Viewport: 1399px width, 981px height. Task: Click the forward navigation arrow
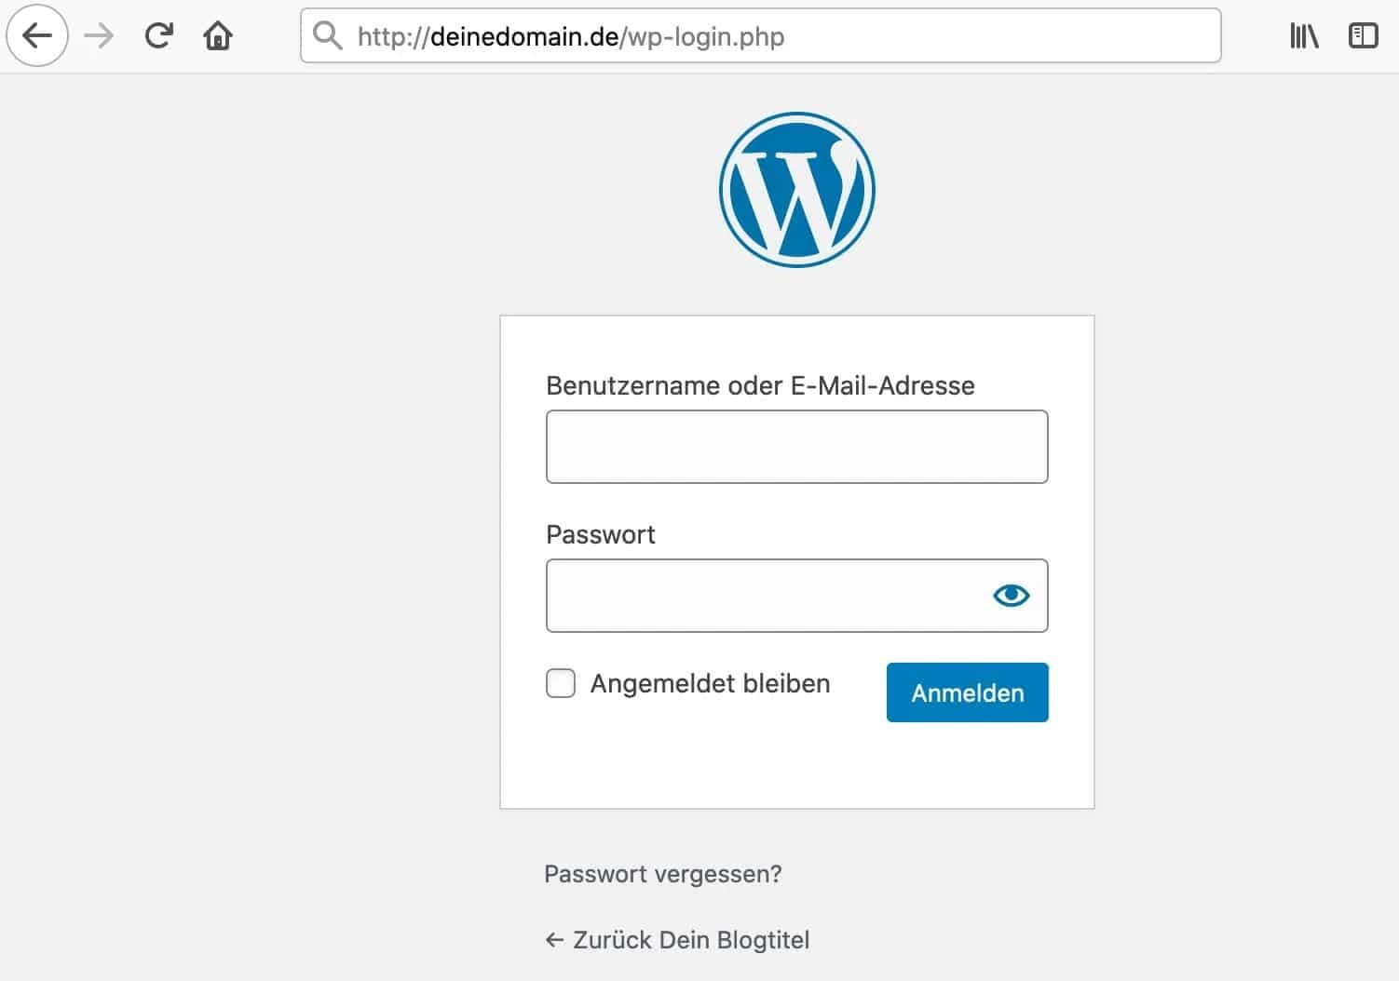[x=97, y=36]
